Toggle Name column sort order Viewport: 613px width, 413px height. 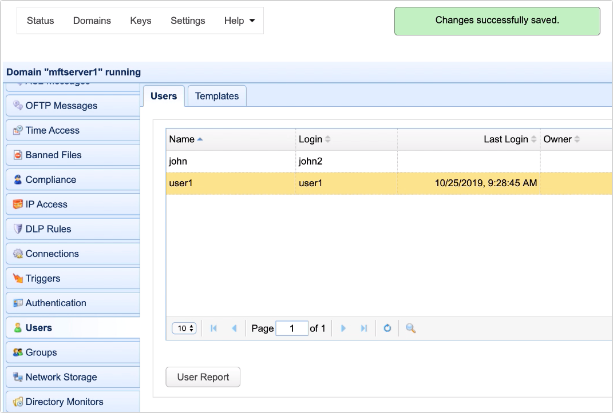[183, 139]
